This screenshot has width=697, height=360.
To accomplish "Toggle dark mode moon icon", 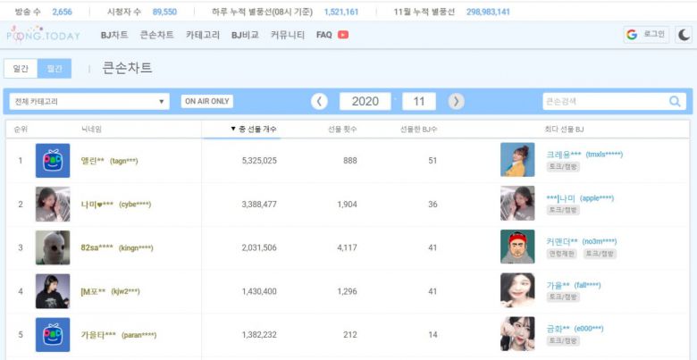I will coord(684,35).
